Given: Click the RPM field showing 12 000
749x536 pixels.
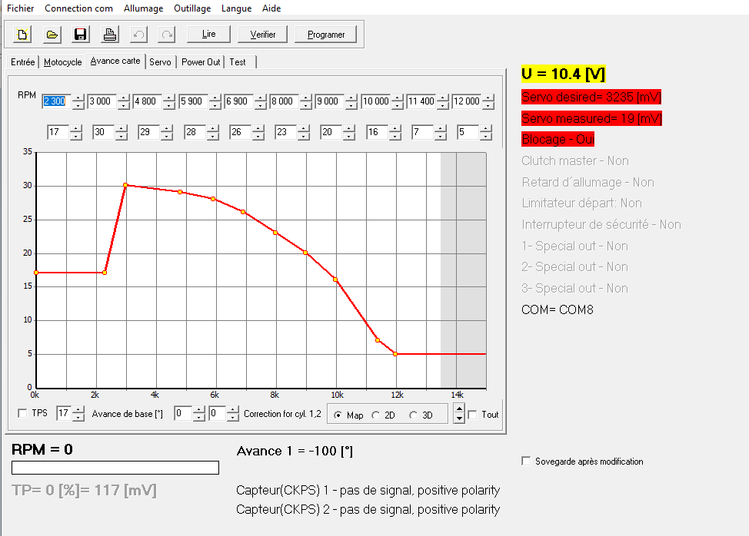Looking at the screenshot, I should click(467, 101).
